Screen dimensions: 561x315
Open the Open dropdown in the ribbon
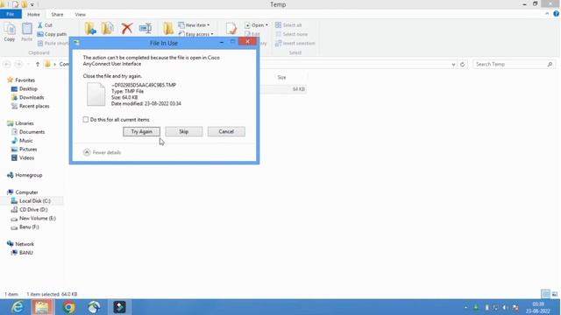pyautogui.click(x=256, y=25)
